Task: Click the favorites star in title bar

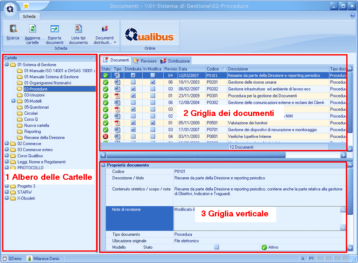Action: point(26,6)
